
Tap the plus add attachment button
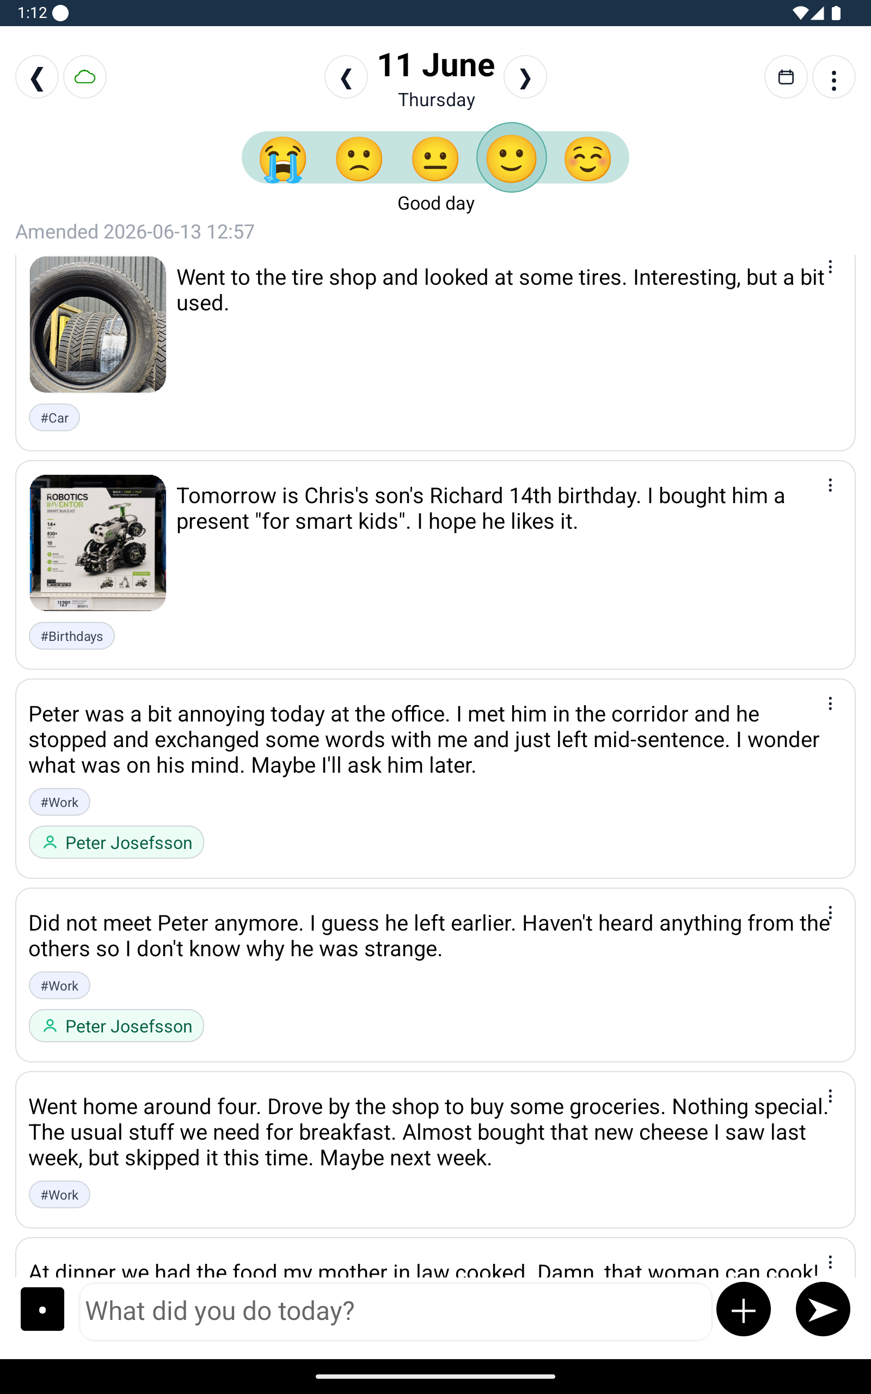point(743,1309)
